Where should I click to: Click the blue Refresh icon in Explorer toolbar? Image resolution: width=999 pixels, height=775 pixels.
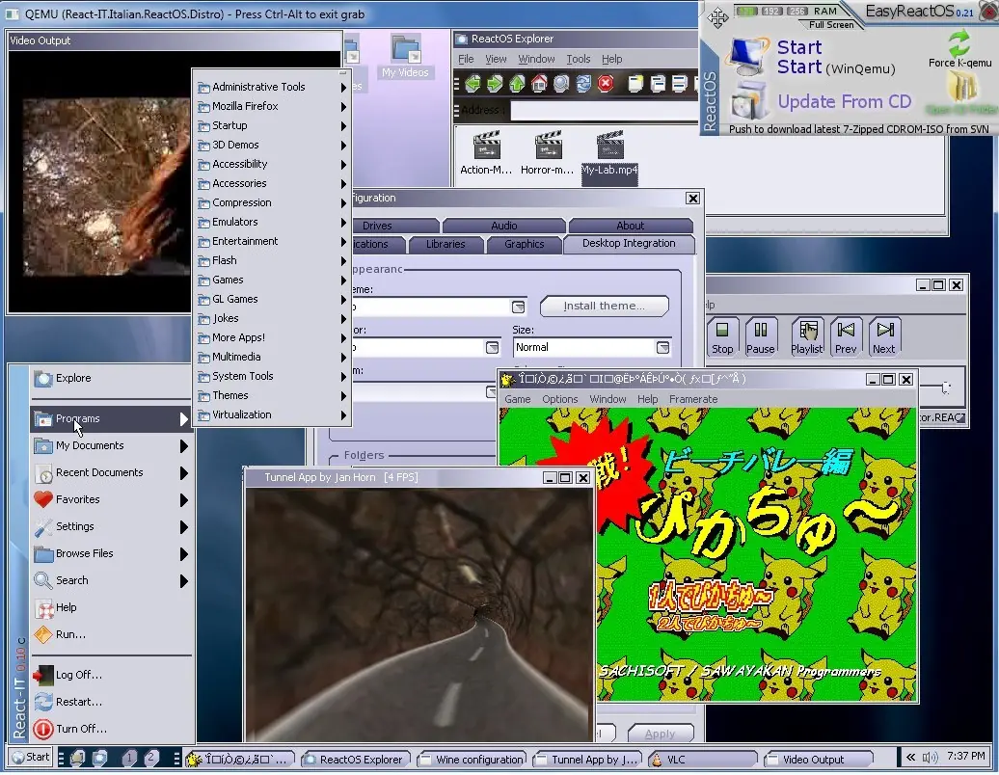[583, 85]
